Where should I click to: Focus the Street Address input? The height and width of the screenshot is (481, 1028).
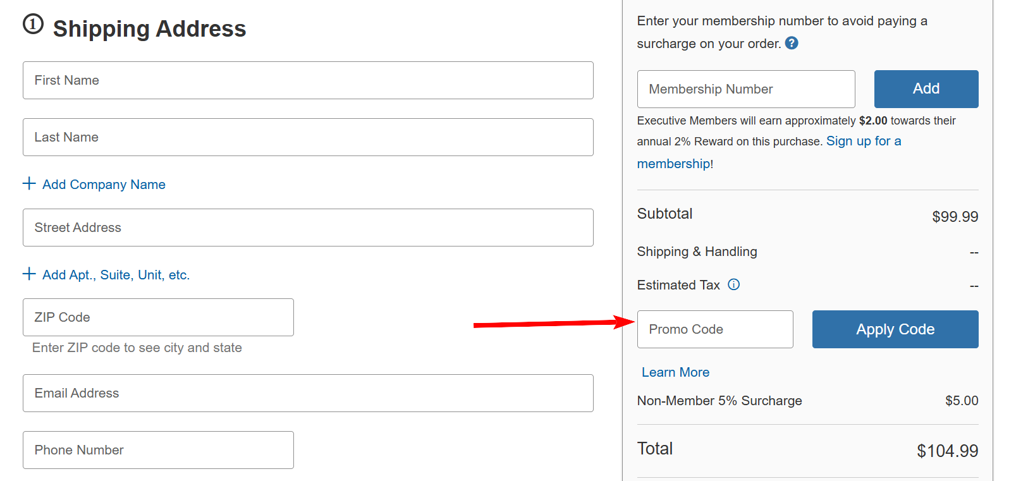[308, 227]
